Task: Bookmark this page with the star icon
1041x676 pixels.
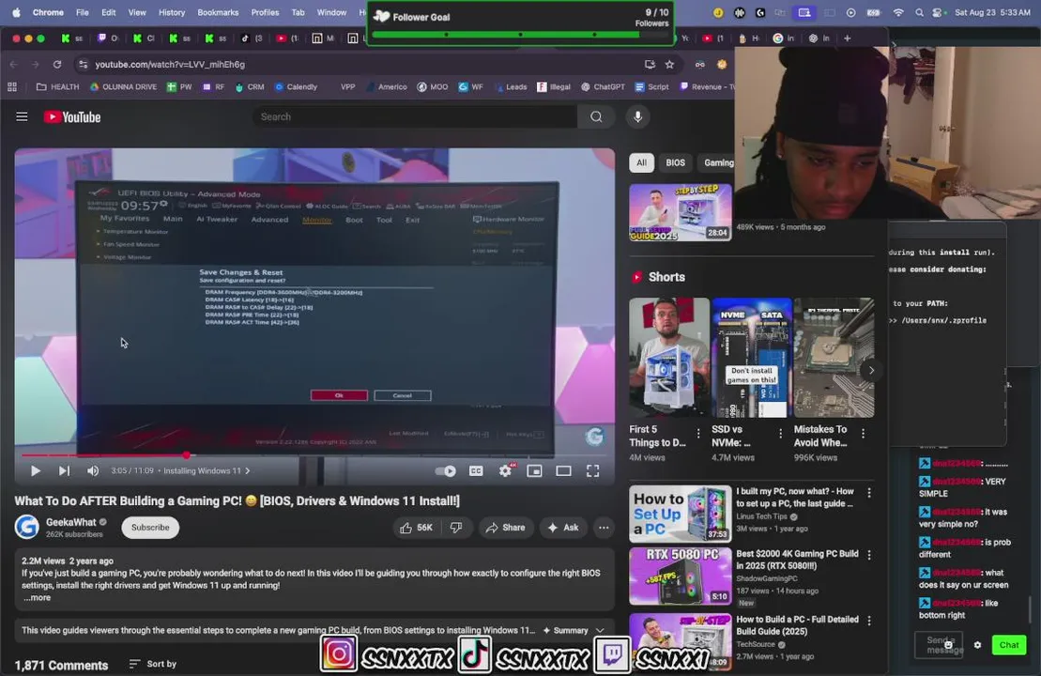Action: tap(670, 65)
